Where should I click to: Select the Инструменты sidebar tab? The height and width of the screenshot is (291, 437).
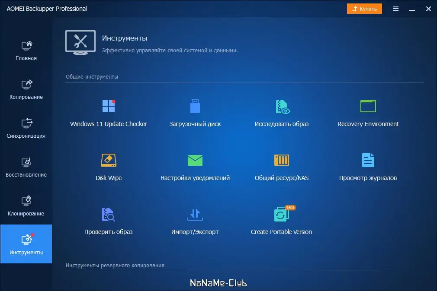pos(26,244)
